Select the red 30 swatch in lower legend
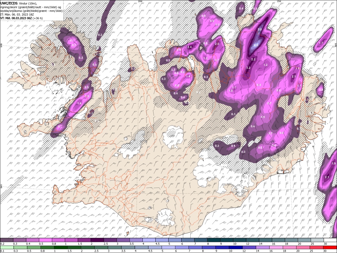The image size is (337, 253). 330,247
